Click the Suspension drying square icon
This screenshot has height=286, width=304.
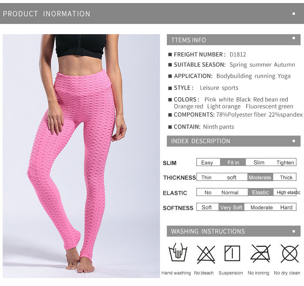232,253
